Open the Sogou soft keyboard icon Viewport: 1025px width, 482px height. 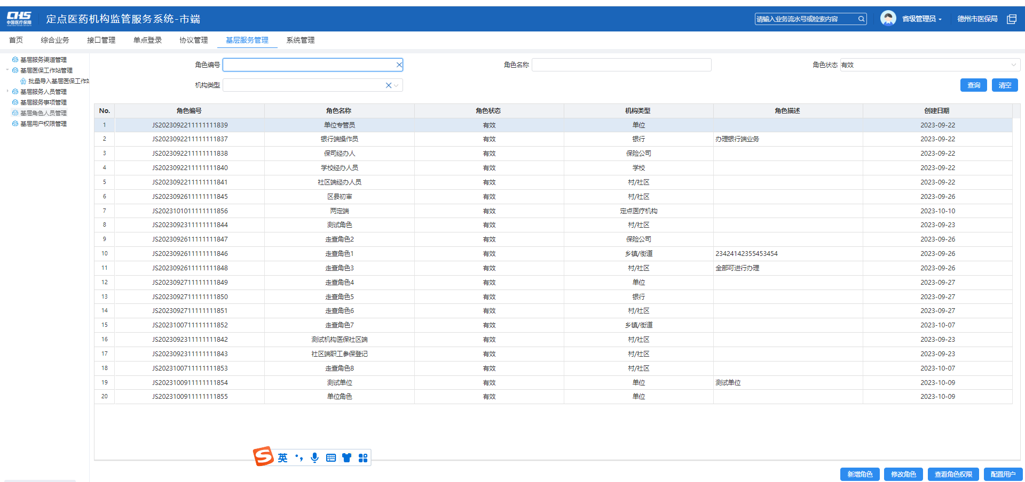tap(331, 457)
